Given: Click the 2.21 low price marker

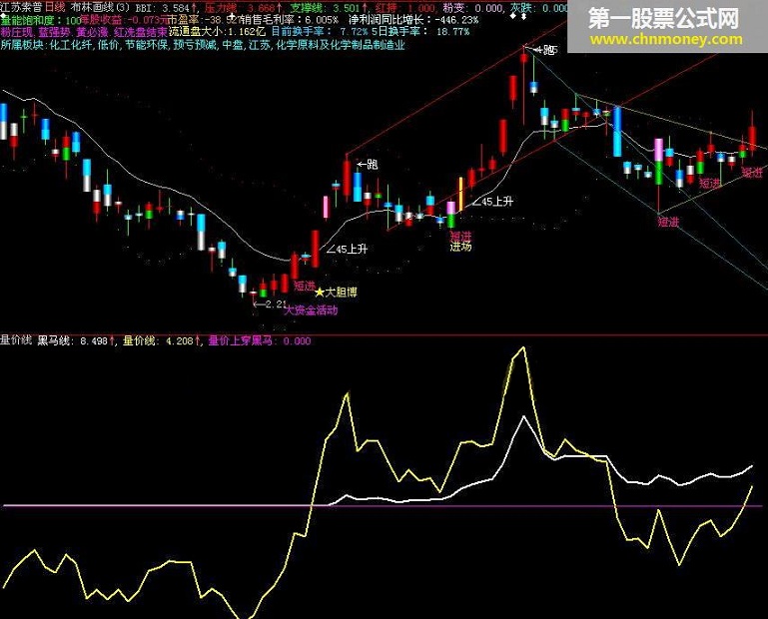Looking at the screenshot, I should [x=270, y=305].
